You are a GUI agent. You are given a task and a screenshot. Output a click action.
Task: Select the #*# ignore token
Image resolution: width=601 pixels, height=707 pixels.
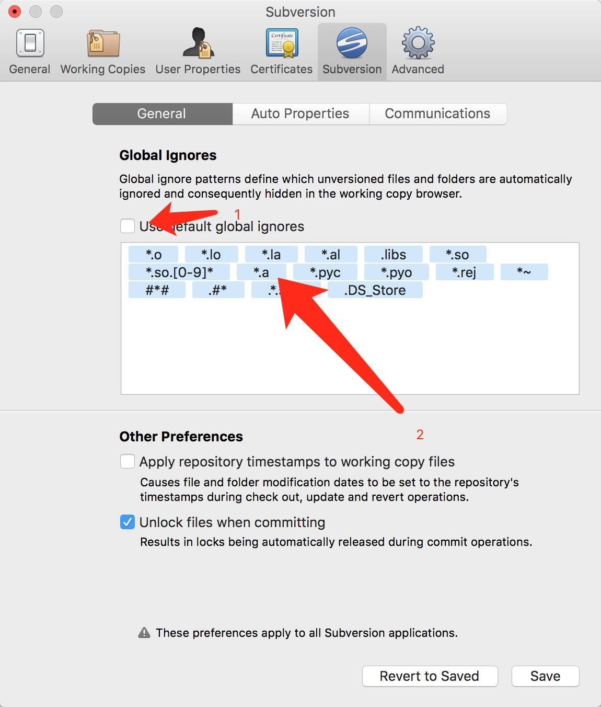click(157, 290)
